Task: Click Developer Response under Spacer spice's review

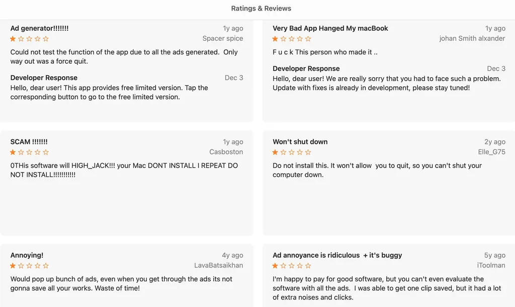Action: point(44,78)
